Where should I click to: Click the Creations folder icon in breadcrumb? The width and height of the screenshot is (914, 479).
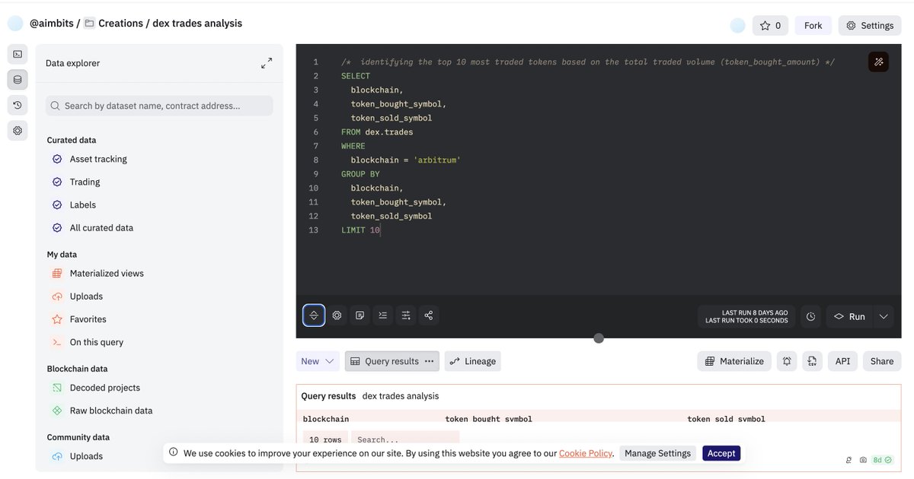(90, 24)
